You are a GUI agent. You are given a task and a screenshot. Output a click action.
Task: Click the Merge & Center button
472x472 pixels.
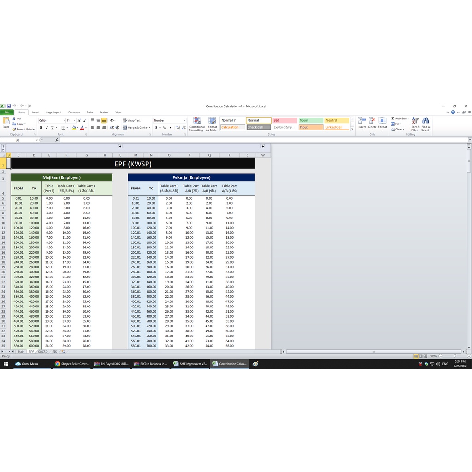click(x=136, y=128)
